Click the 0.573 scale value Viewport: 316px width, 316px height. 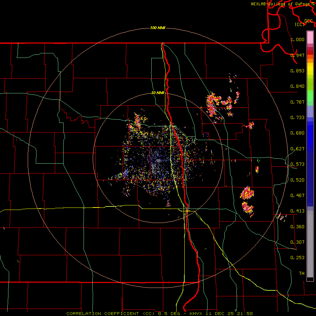297,164
